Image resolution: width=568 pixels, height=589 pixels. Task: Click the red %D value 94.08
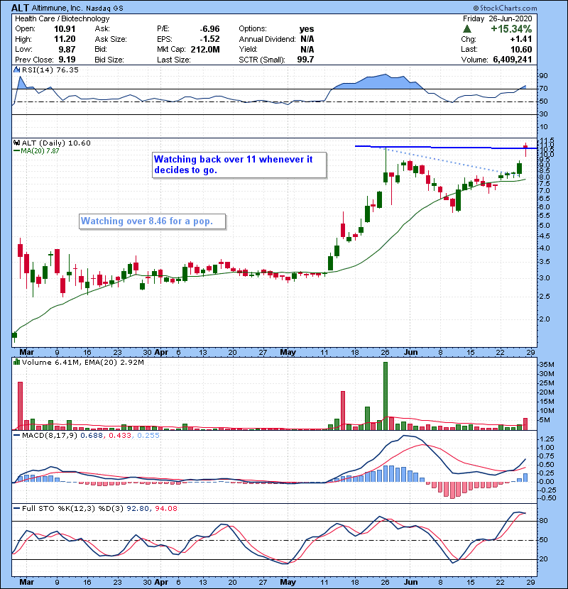coord(165,509)
